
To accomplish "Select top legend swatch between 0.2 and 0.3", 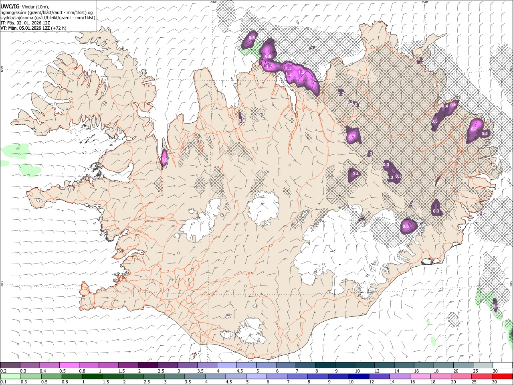I will pos(10,365).
